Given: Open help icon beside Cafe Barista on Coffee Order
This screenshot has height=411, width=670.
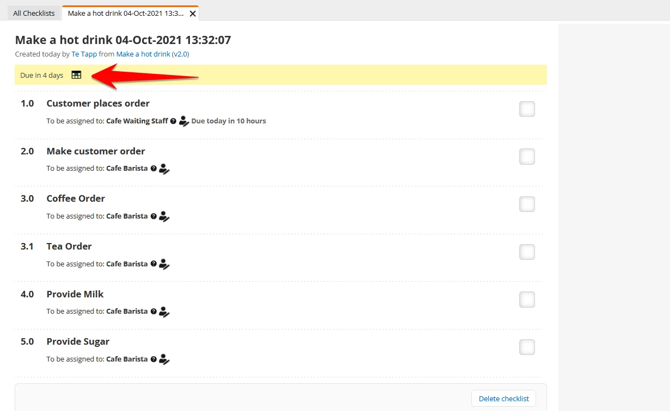Looking at the screenshot, I should [154, 216].
